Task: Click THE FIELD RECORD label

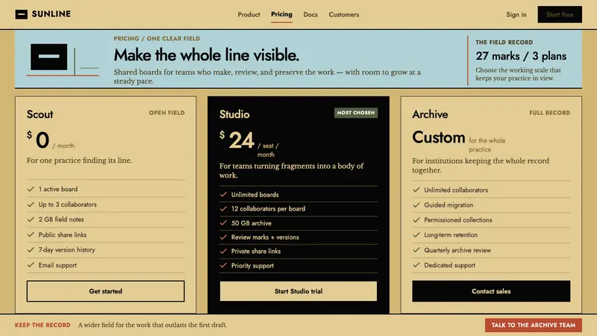Action: tap(504, 43)
